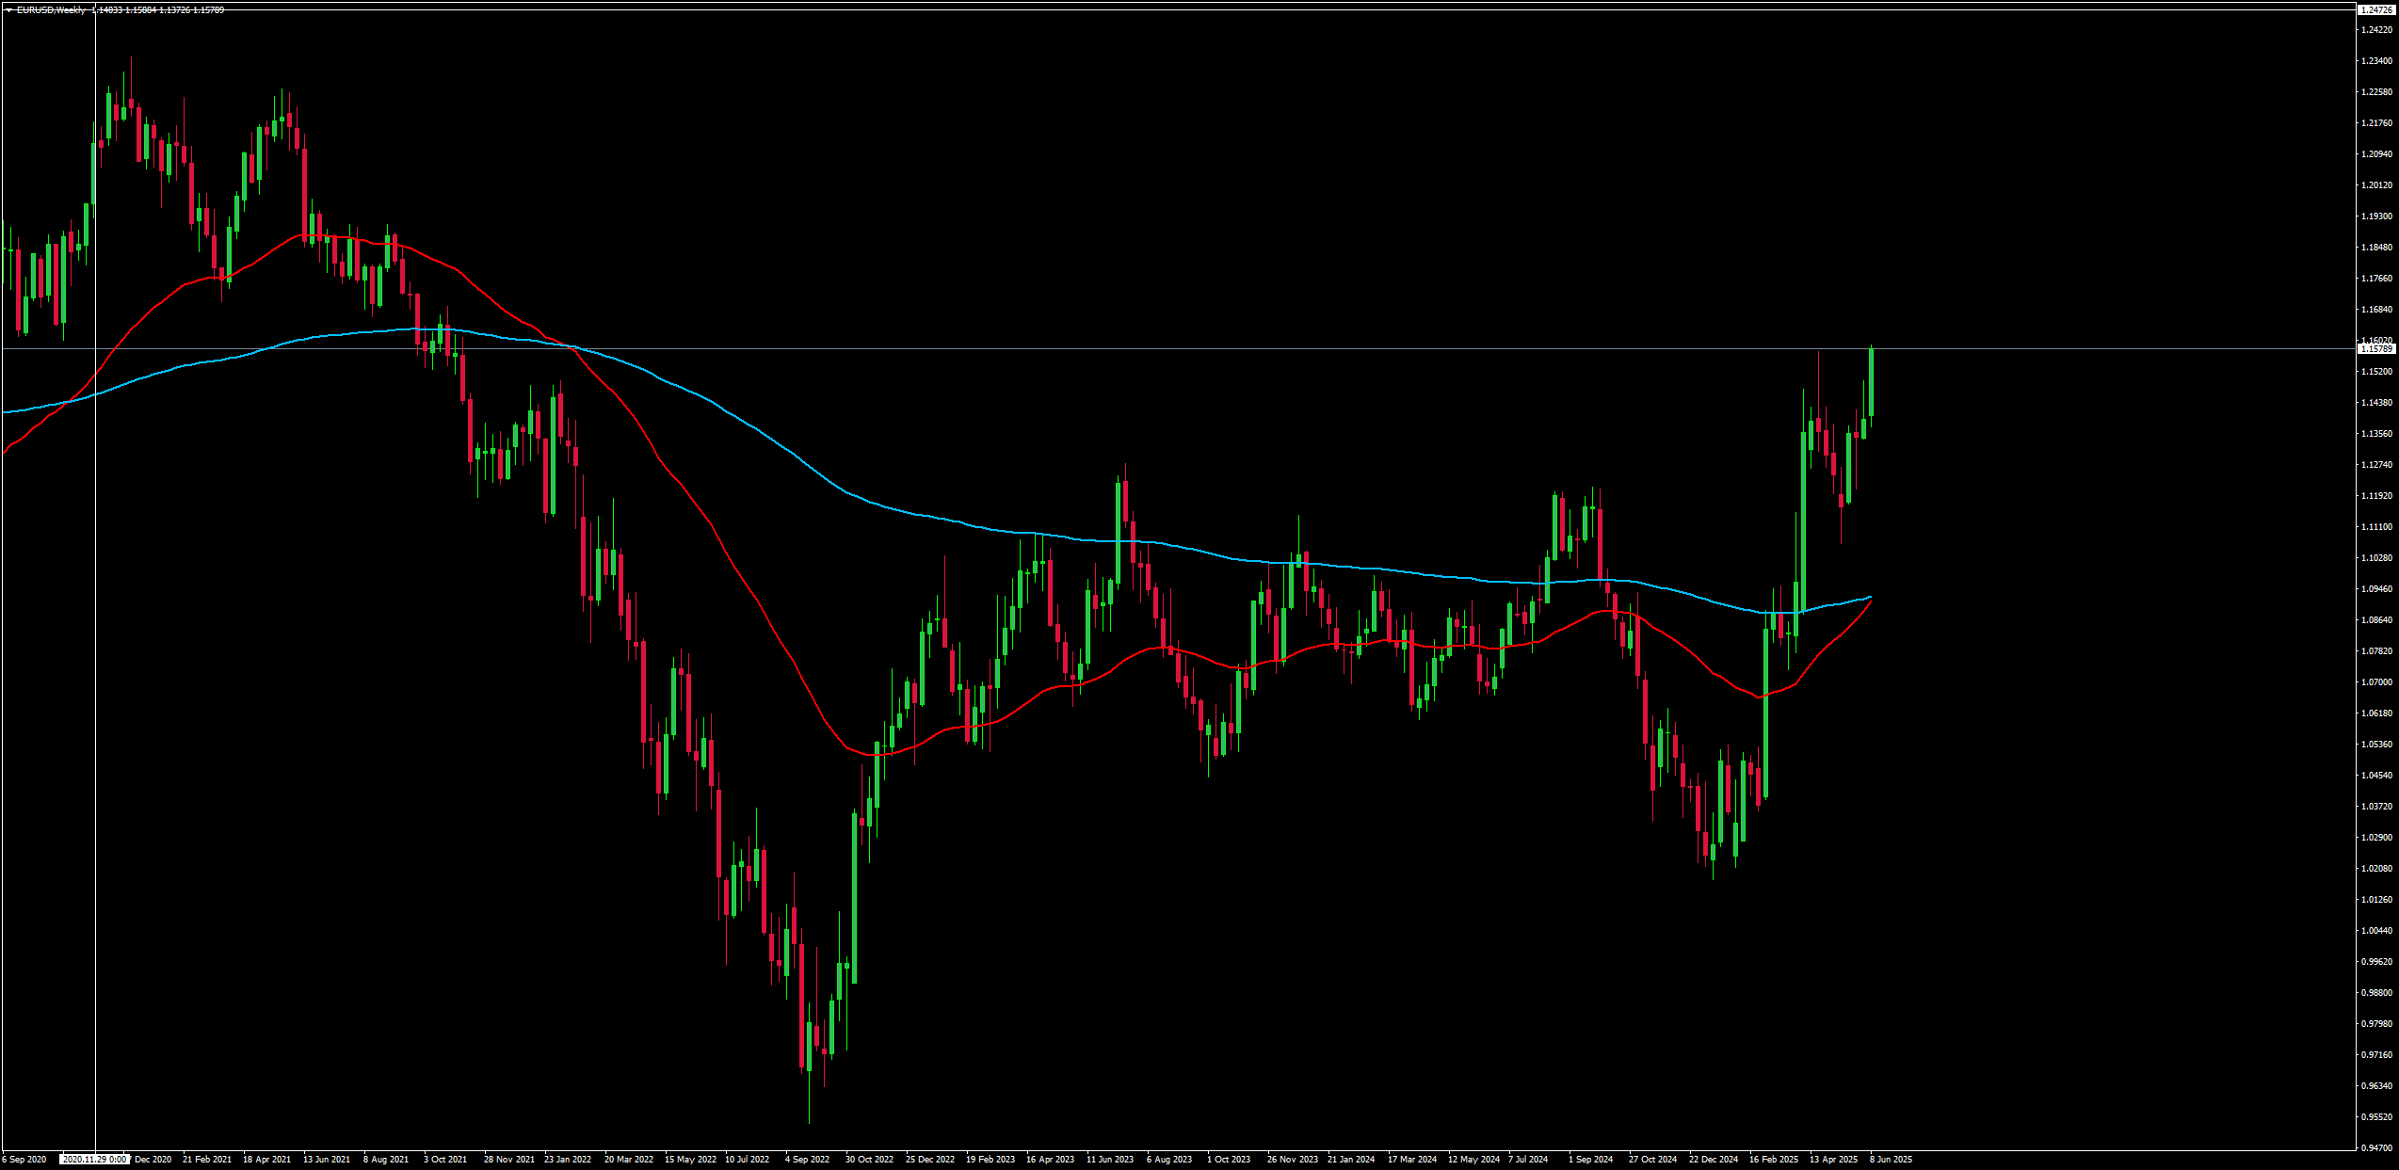Image resolution: width=2399 pixels, height=1170 pixels.
Task: Click the current price label 1.15789
Action: (x=2375, y=349)
